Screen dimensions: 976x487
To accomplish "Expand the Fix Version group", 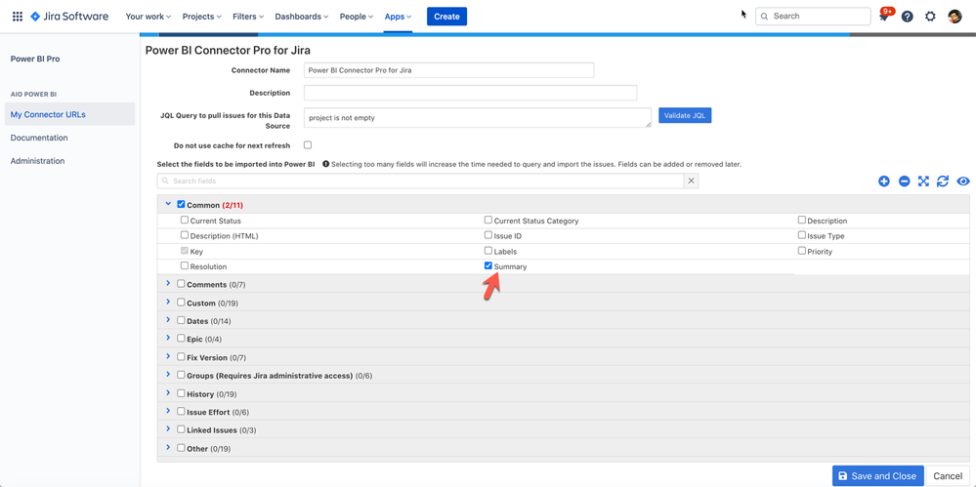I will coord(168,357).
